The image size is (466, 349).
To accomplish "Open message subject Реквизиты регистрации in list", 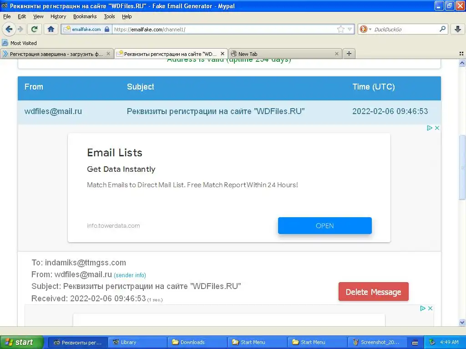I will pyautogui.click(x=216, y=111).
